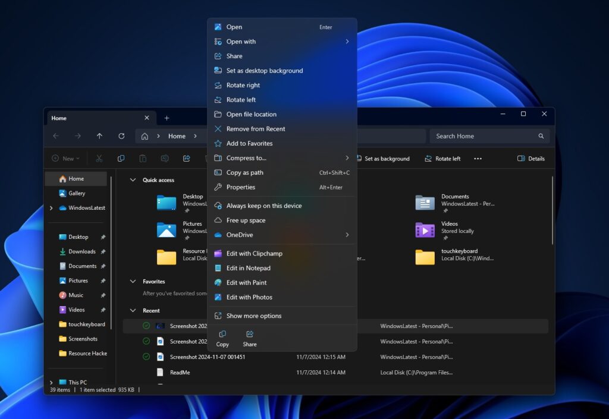Click the search magnifier in Search Home

click(541, 136)
